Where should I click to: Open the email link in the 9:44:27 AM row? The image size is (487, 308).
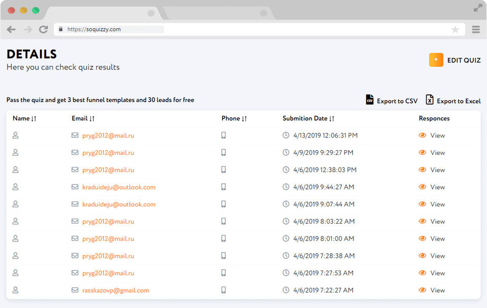[x=119, y=187]
